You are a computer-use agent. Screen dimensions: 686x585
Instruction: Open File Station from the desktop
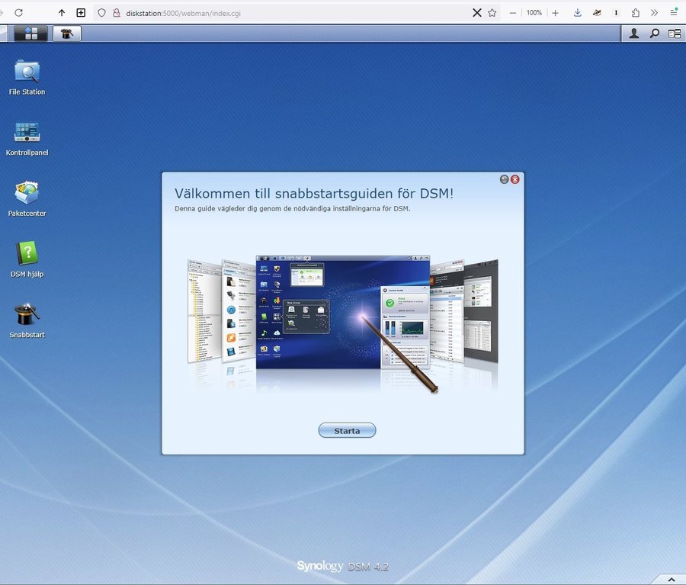[x=27, y=72]
